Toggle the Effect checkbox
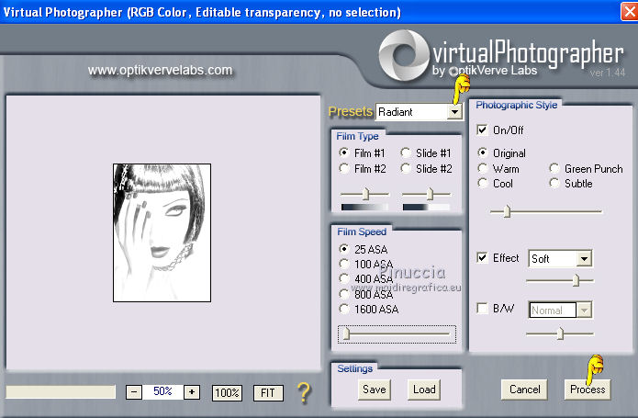Image resolution: width=638 pixels, height=418 pixels. click(x=482, y=257)
